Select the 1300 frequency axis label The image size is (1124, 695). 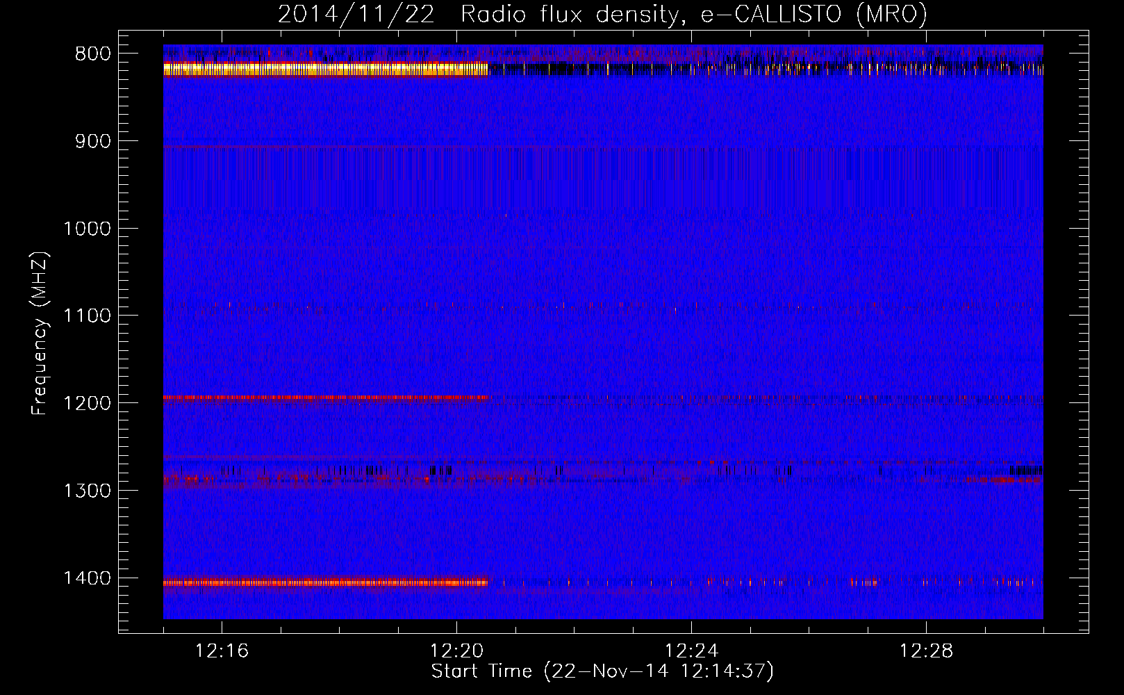[x=88, y=491]
